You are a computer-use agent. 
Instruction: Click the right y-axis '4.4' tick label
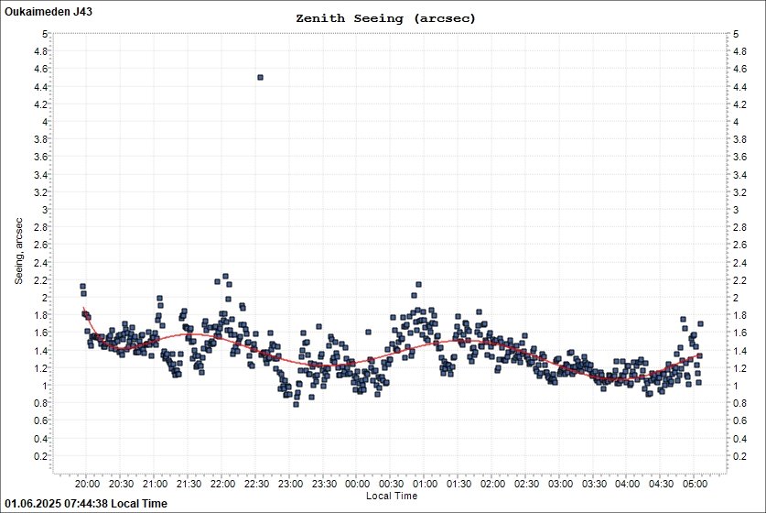(x=739, y=87)
